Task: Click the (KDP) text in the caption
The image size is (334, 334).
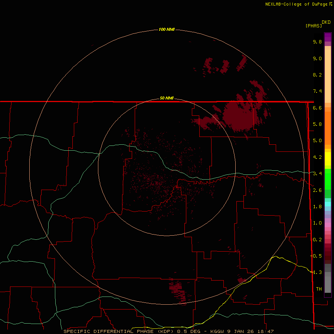Action: 166,331
